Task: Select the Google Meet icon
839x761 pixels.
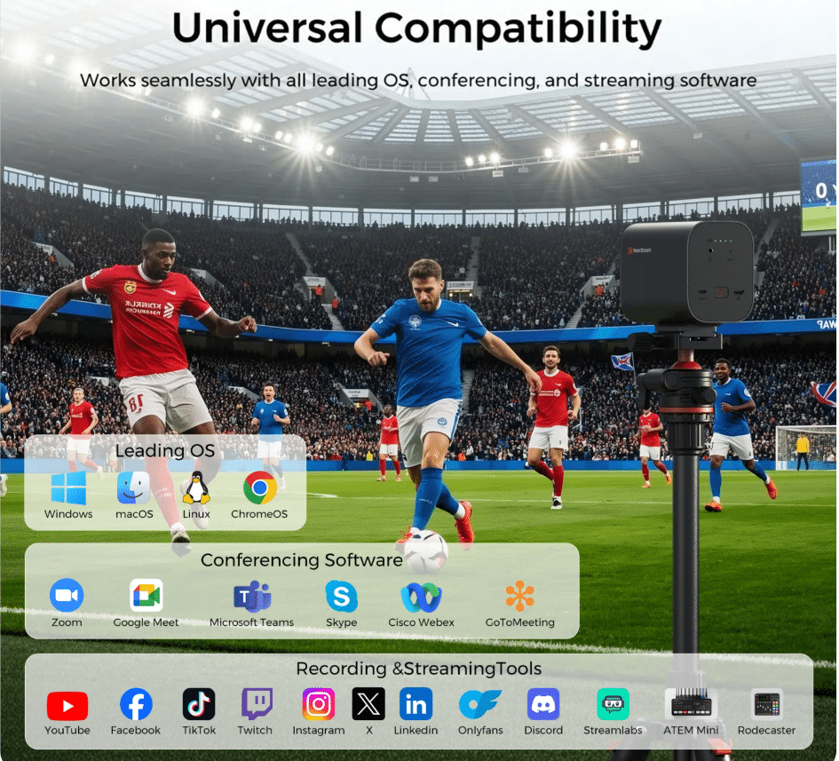Action: click(x=146, y=596)
